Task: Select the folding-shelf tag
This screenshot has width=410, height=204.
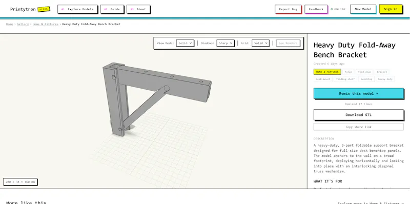Action: (345, 79)
